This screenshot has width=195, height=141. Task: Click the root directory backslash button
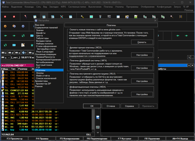189,57
